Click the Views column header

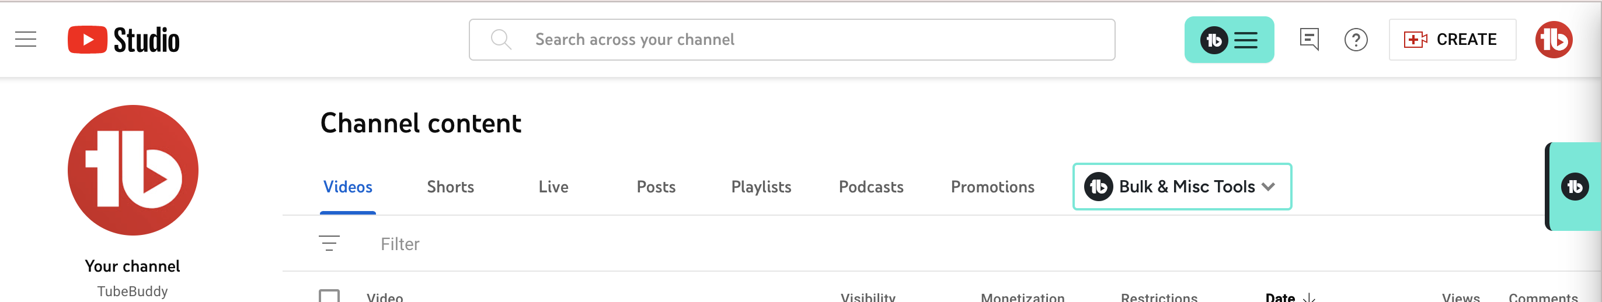[1460, 298]
